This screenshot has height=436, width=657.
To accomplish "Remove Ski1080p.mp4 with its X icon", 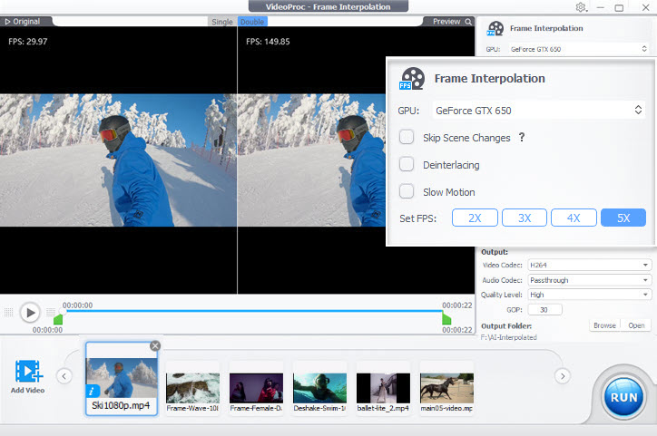I will (155, 345).
